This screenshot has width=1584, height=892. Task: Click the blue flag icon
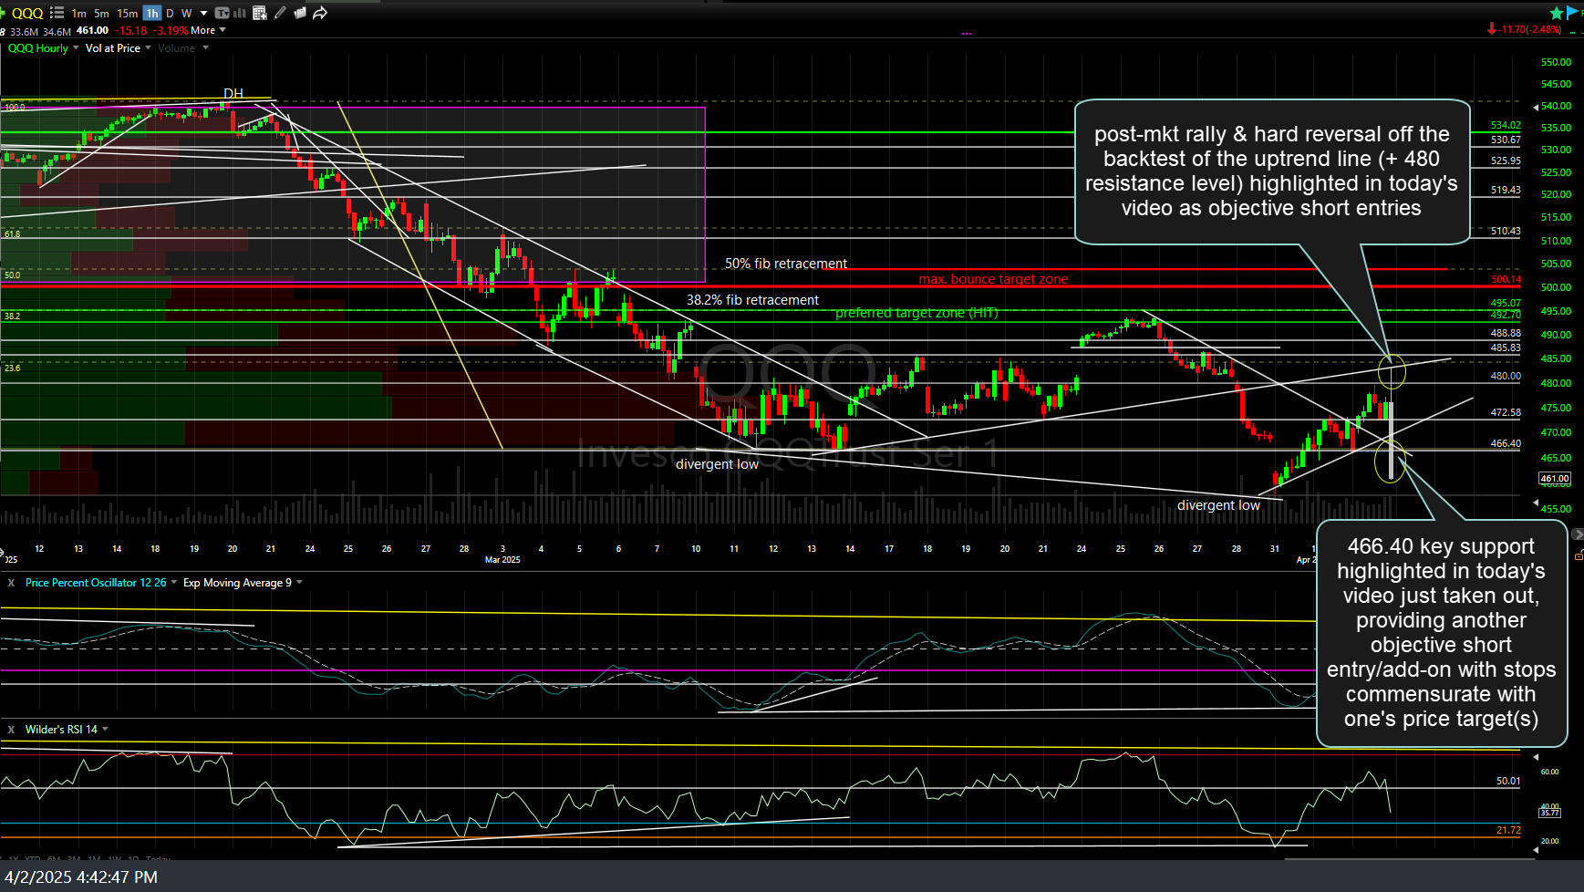[1572, 13]
